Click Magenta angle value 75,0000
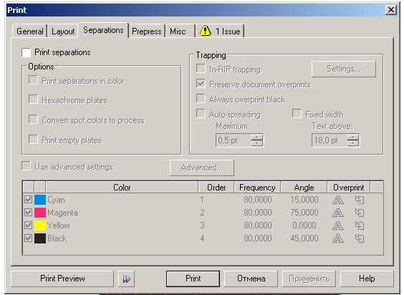This screenshot has height=295, width=404. 304,213
